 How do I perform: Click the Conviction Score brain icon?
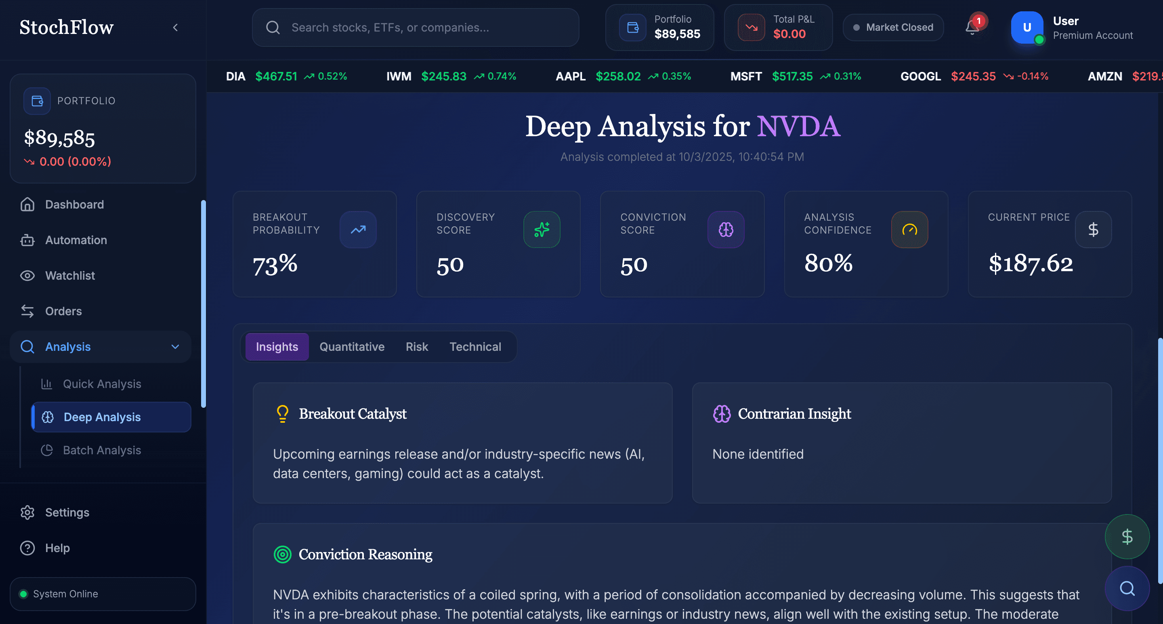pos(726,230)
